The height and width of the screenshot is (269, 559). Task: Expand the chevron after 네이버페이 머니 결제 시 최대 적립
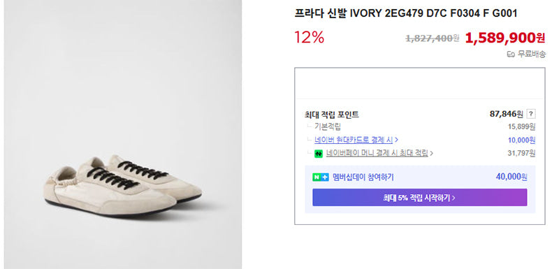pyautogui.click(x=431, y=154)
